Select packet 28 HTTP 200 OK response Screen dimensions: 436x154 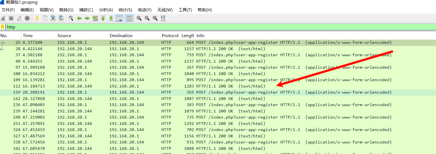tap(194, 49)
